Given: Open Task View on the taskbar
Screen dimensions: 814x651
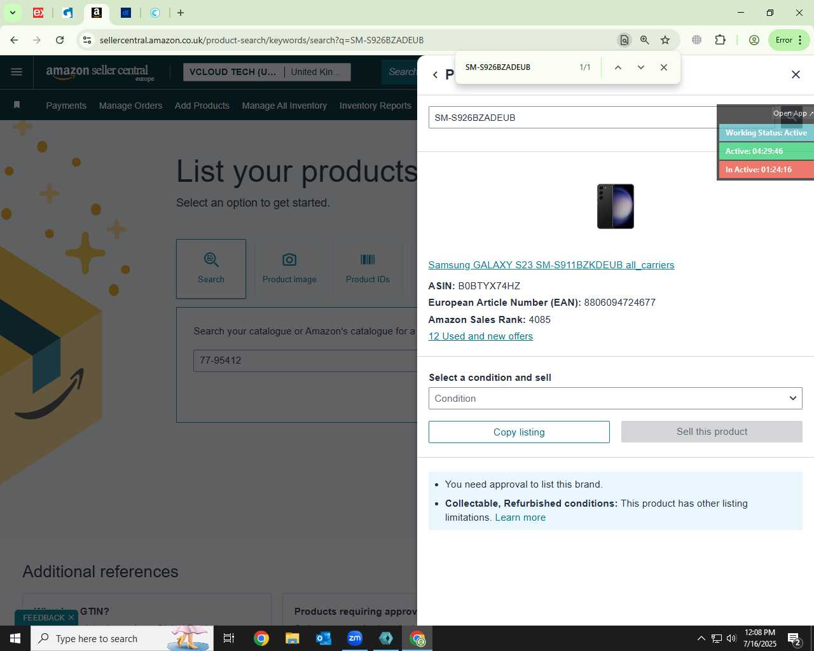Looking at the screenshot, I should point(229,638).
